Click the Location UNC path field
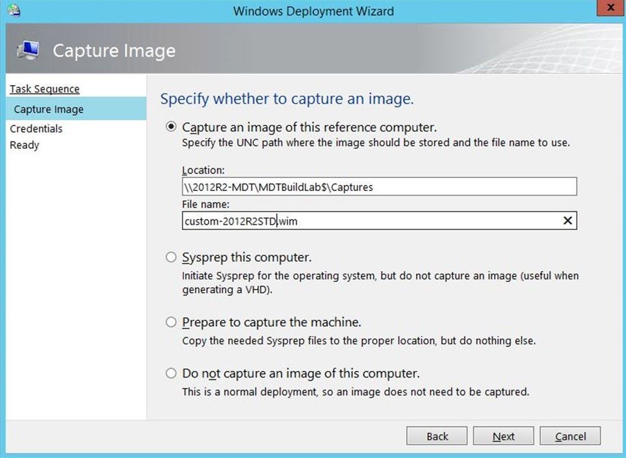 click(x=379, y=186)
